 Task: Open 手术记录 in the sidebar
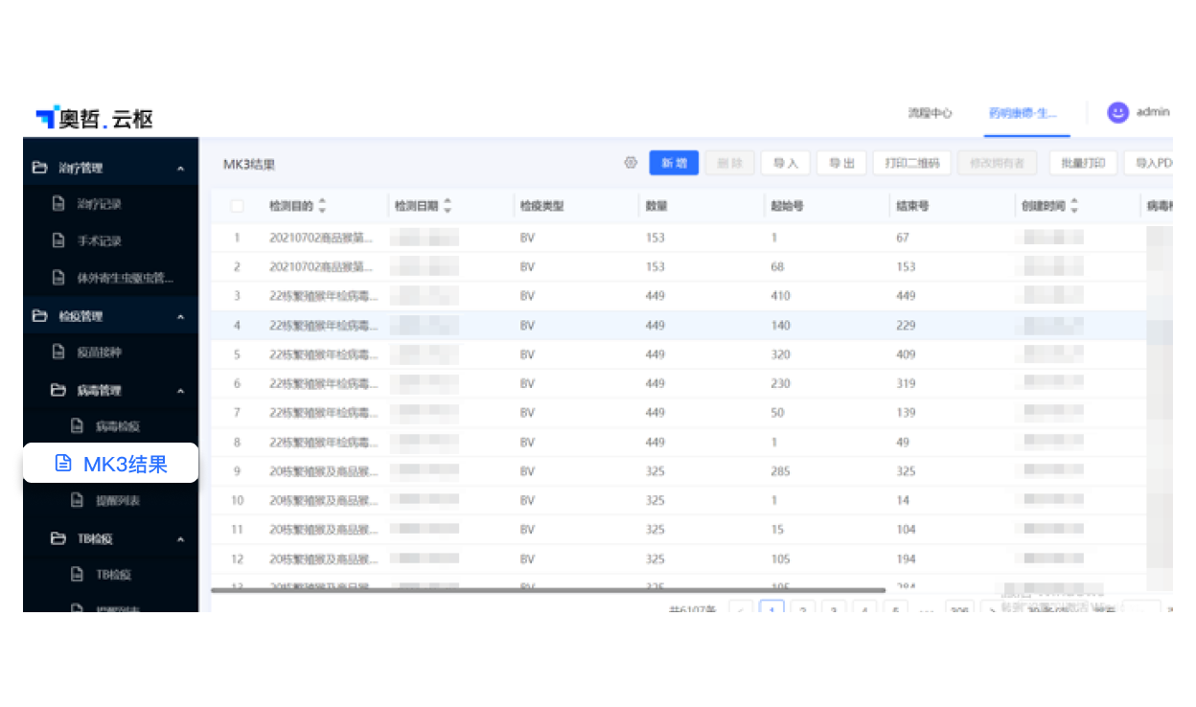tap(99, 240)
